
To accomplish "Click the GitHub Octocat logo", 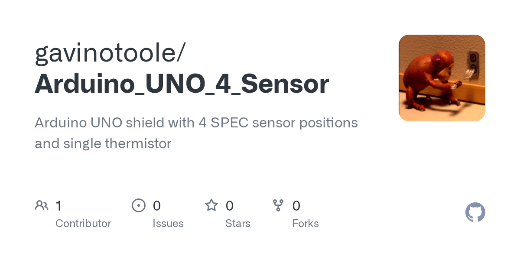I will click(x=475, y=212).
